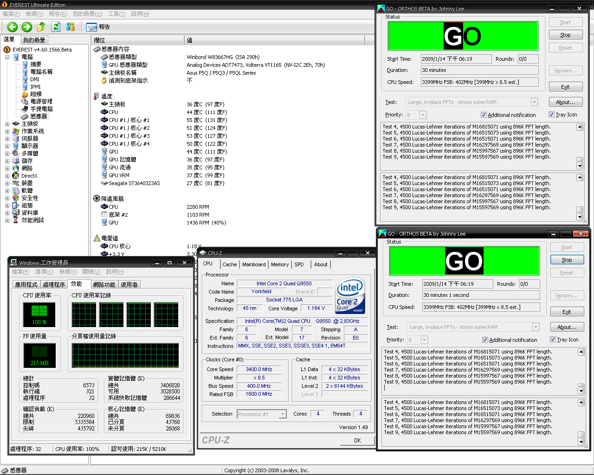Screen dimensions: 594x475
Task: Click the 降溫風扇 cooling fan section icon
Action: tap(97, 199)
